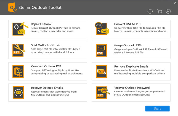Viewport: 178px width, 116px height.
Task: Click 'Convert Offline OST file' description
Action: (x=140, y=29)
